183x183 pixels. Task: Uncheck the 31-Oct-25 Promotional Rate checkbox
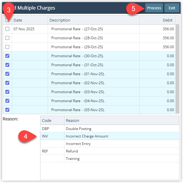(x=7, y=65)
